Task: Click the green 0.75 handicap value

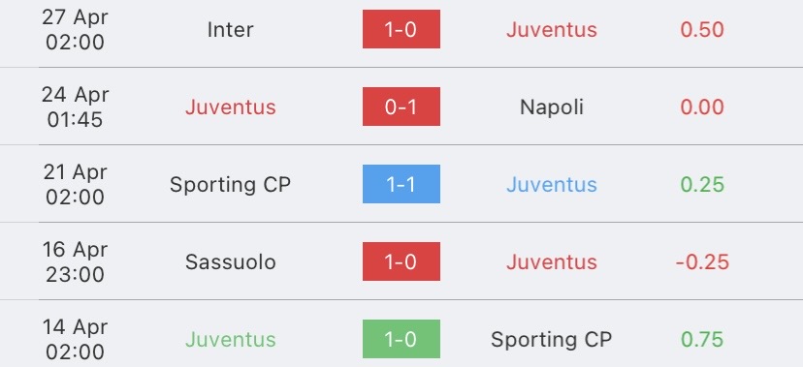Action: 702,339
